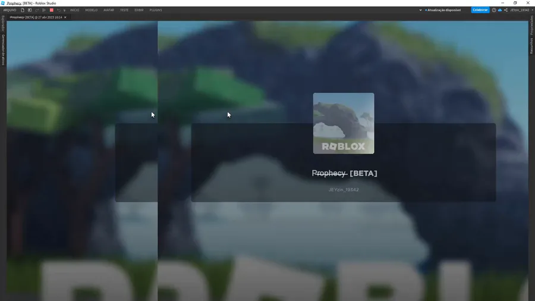Open the quick access toolbar dropdown arrow
Viewport: 535px width, 301px height.
[x=64, y=10]
